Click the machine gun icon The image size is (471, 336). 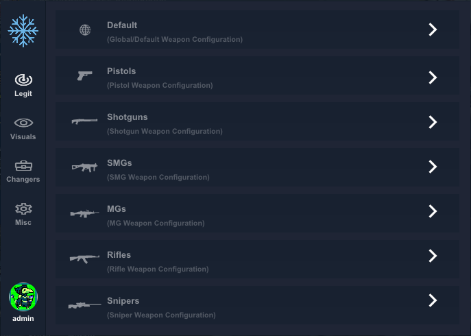[x=85, y=213]
